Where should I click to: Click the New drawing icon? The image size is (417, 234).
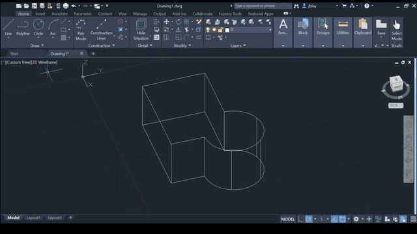click(x=19, y=6)
